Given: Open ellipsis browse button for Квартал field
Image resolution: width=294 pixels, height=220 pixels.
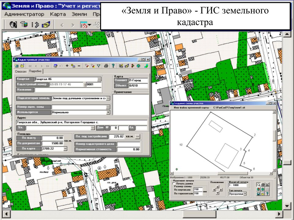Looking at the screenshot, I should 99,79.
